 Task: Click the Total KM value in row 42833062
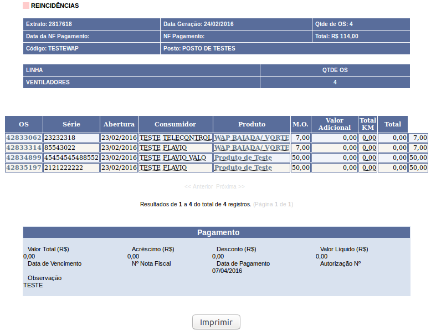pyautogui.click(x=369, y=138)
